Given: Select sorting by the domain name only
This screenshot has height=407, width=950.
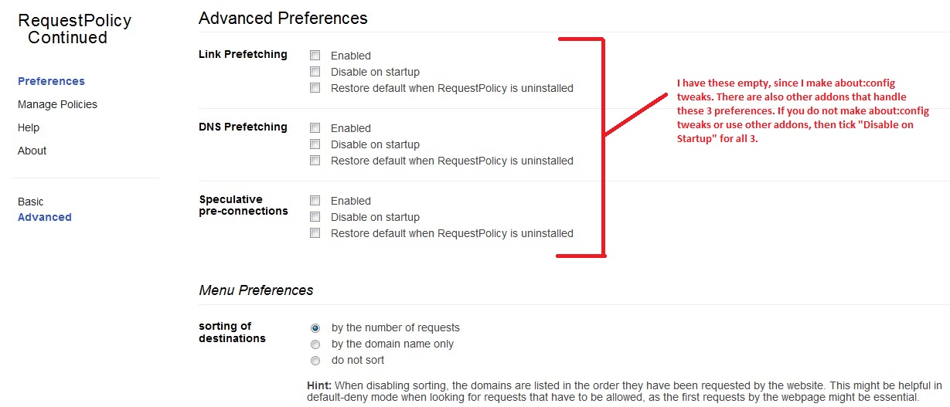Looking at the screenshot, I should point(315,344).
